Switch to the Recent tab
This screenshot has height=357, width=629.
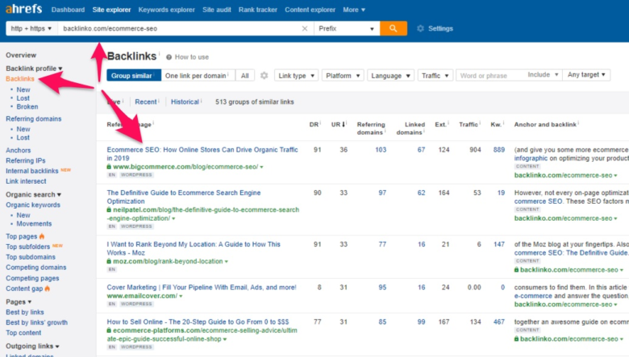click(x=146, y=102)
